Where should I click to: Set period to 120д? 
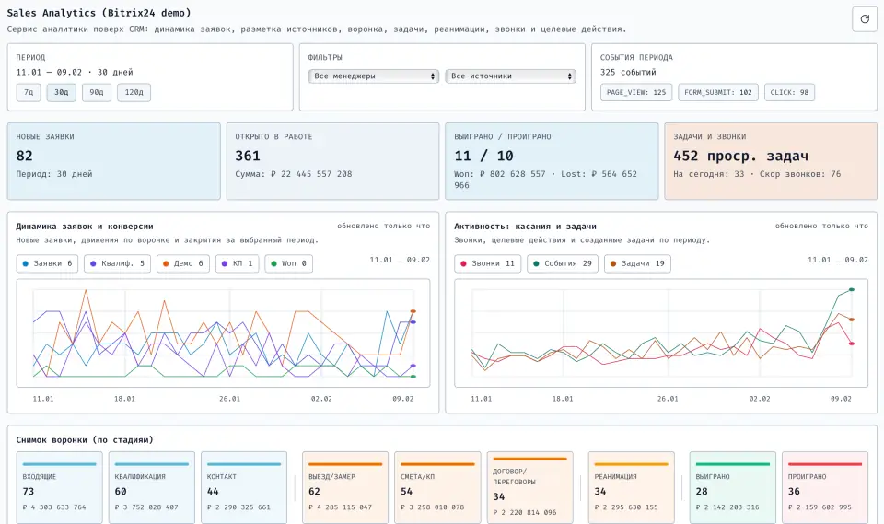[134, 92]
